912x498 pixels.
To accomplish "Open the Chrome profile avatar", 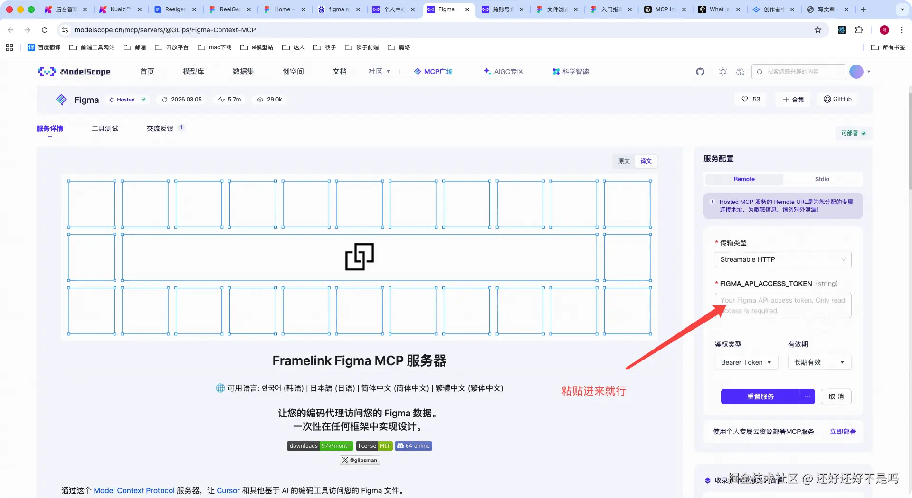I will [884, 30].
